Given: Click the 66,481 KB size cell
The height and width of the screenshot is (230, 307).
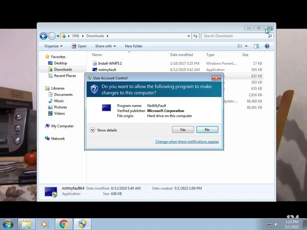Looking at the screenshot, I should pyautogui.click(x=254, y=108).
